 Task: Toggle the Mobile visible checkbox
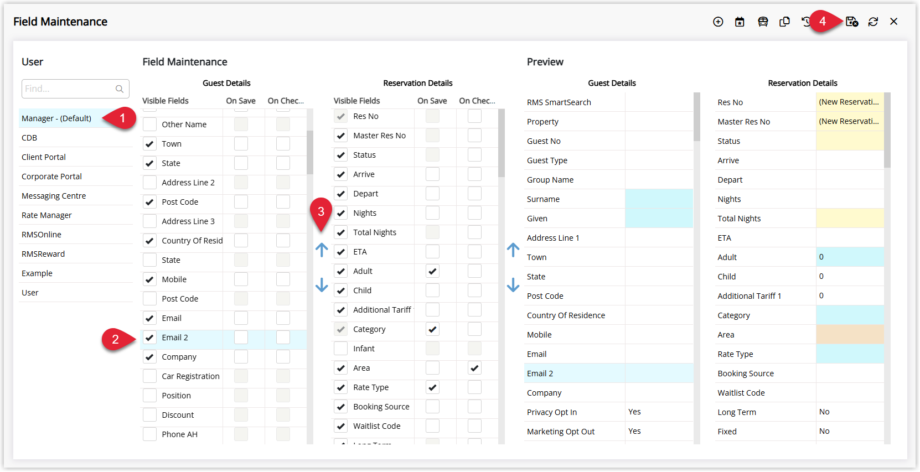(149, 279)
